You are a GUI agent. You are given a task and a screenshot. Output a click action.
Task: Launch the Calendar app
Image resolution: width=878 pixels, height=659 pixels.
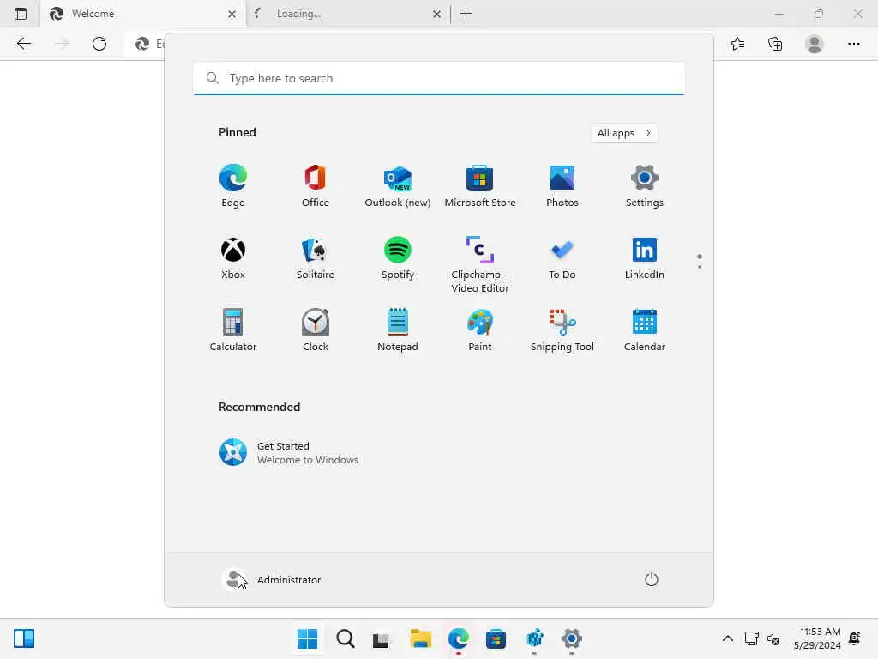(x=645, y=330)
